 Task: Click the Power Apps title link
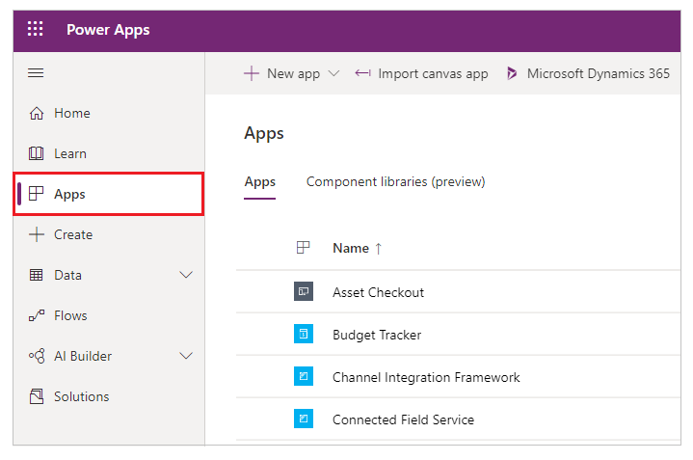[x=108, y=30]
